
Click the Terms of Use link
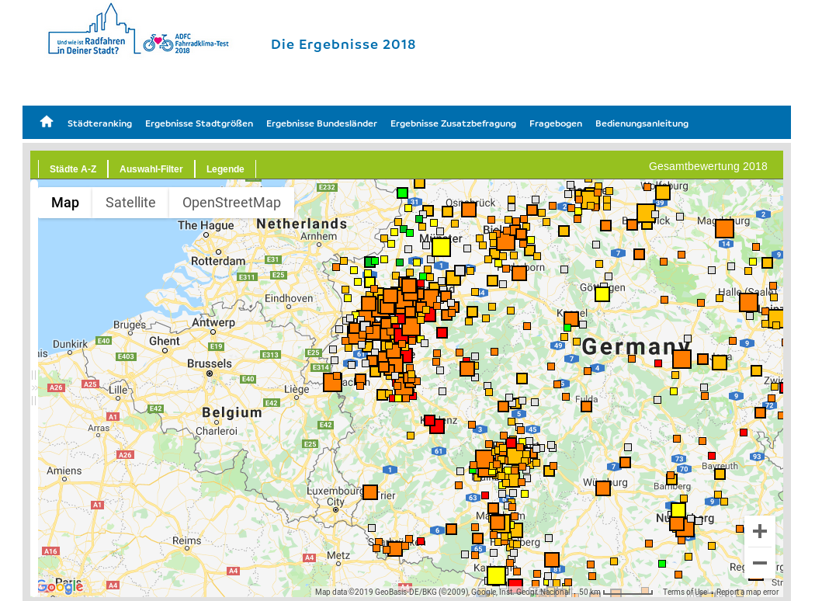685,592
